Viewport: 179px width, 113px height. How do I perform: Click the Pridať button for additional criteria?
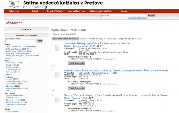[39, 41]
